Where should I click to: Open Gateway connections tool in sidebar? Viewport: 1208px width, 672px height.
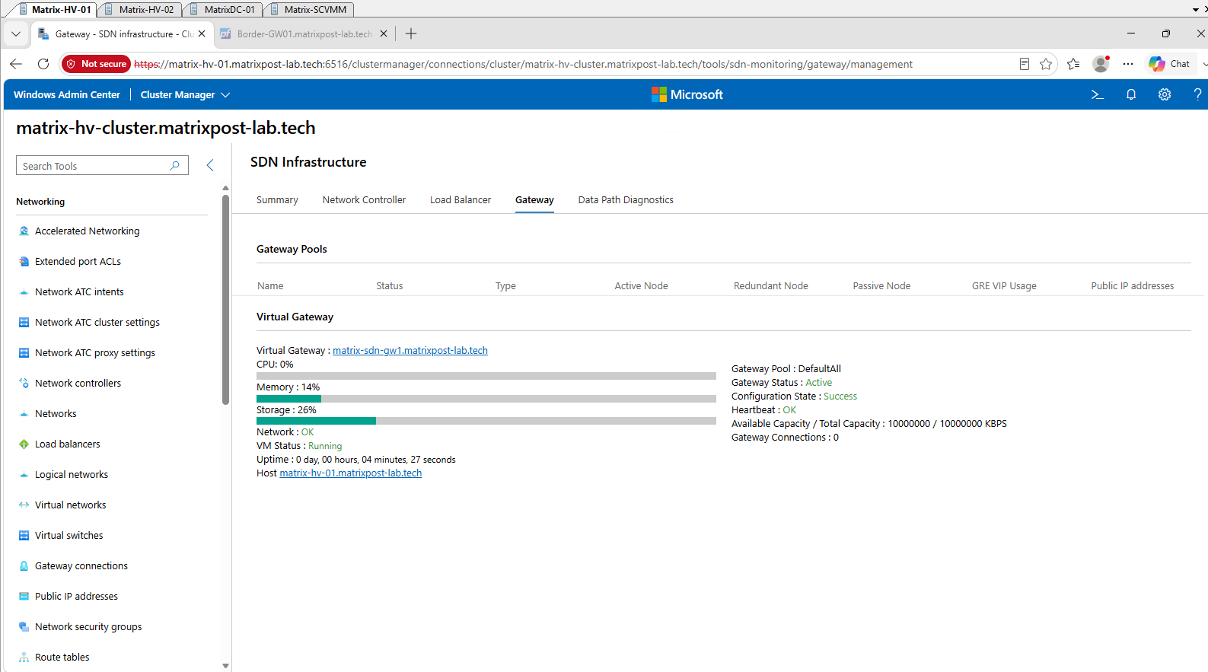click(81, 565)
